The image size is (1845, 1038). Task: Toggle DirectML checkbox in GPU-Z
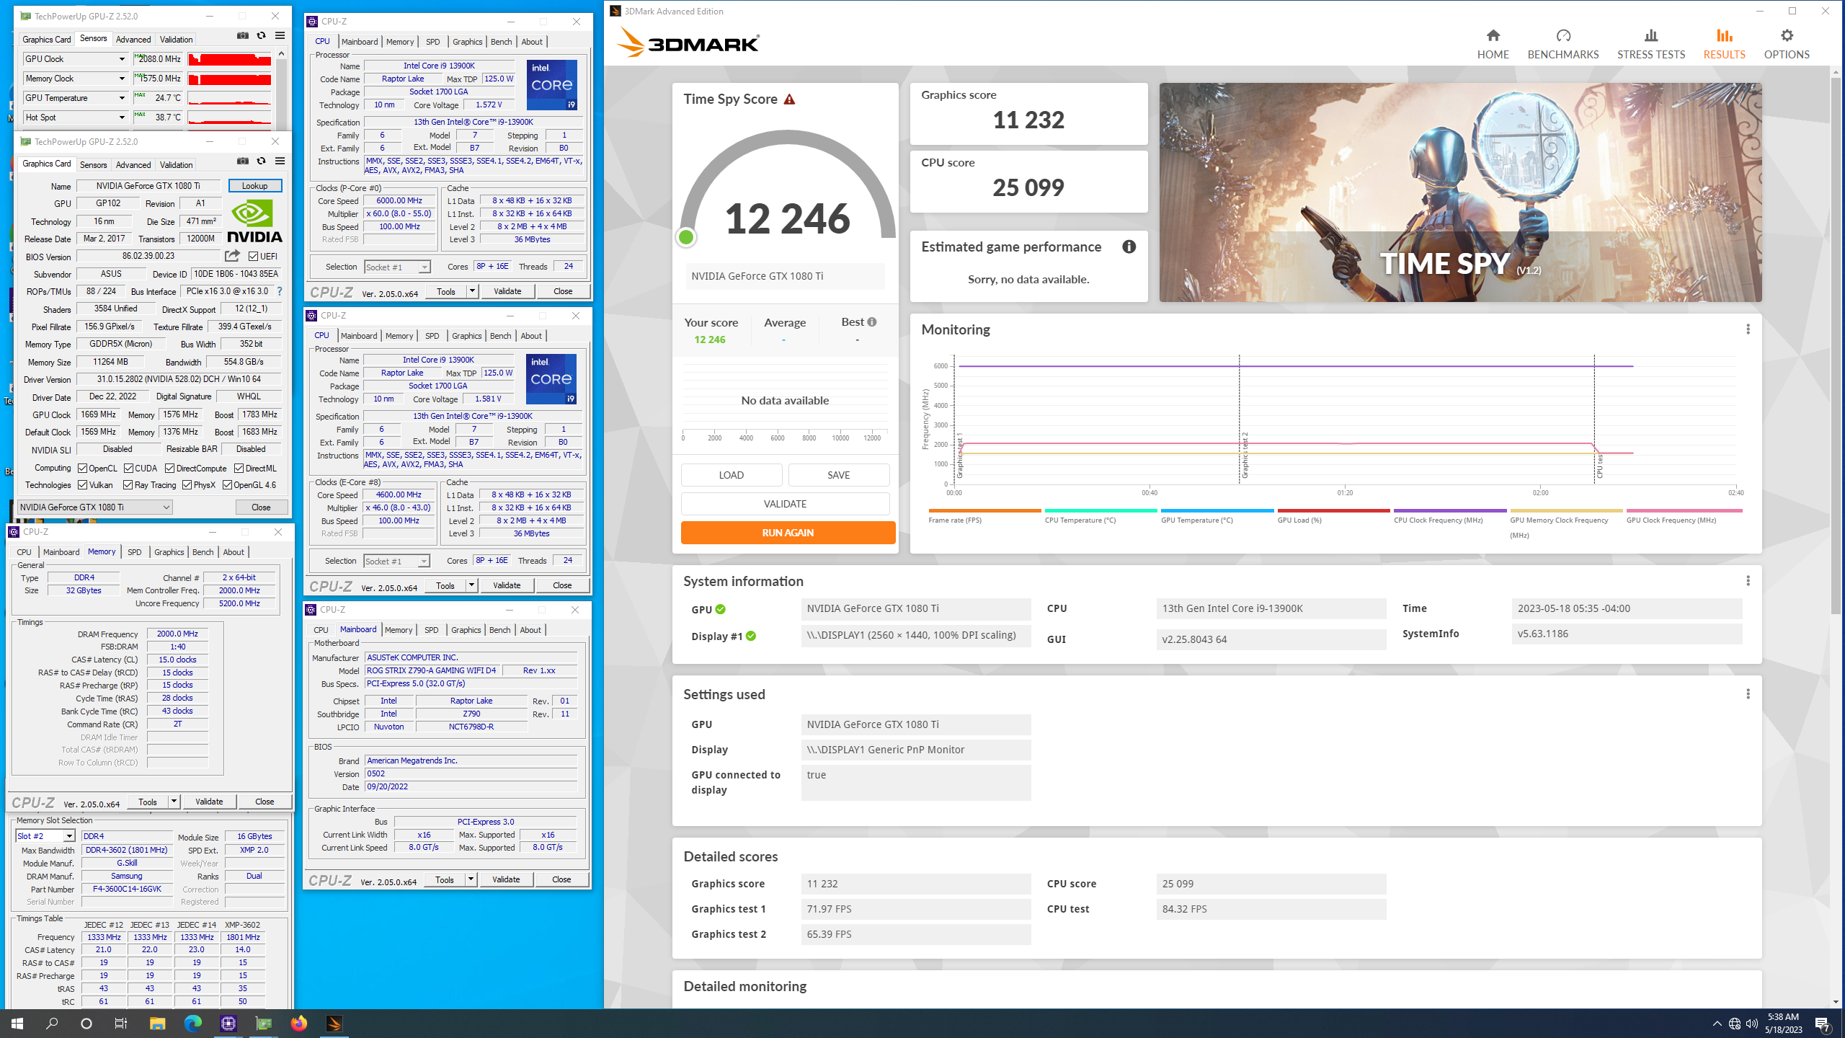239,469
